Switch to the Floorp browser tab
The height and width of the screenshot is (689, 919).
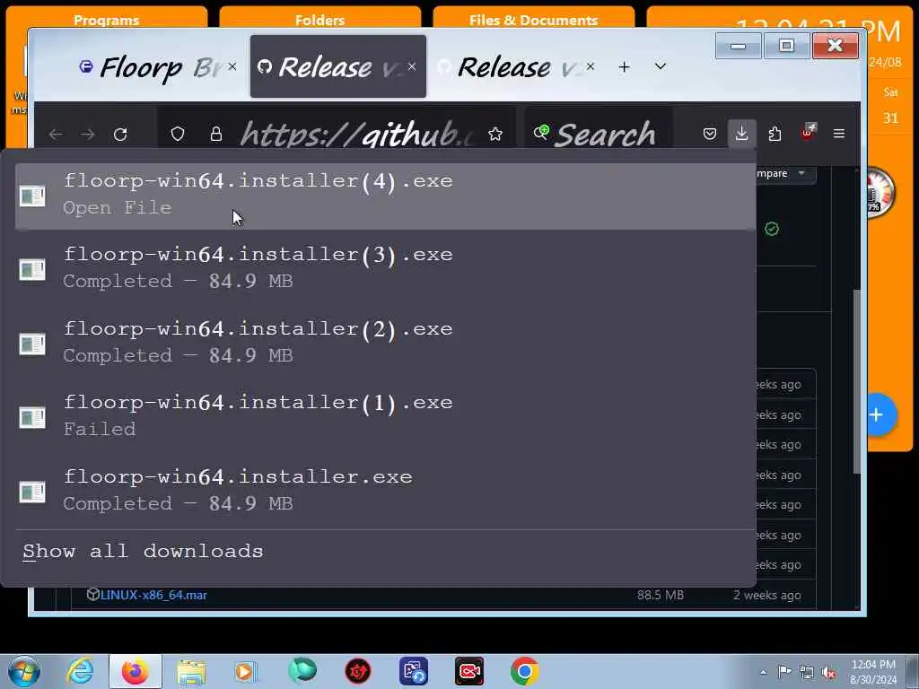[x=159, y=66]
